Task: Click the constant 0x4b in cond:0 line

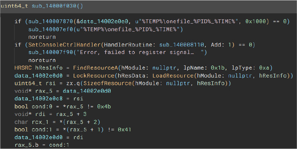Action: point(104,106)
